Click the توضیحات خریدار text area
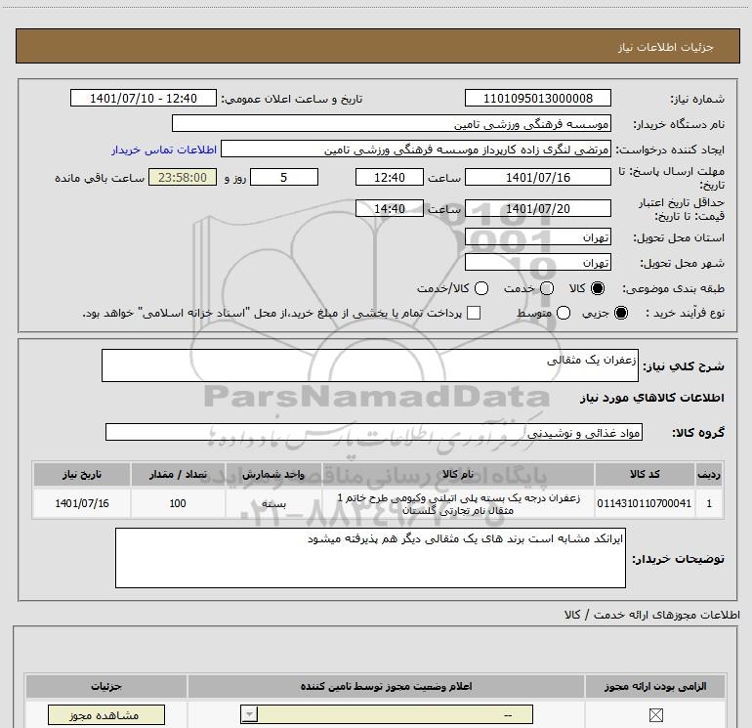752x728 pixels. (x=370, y=558)
